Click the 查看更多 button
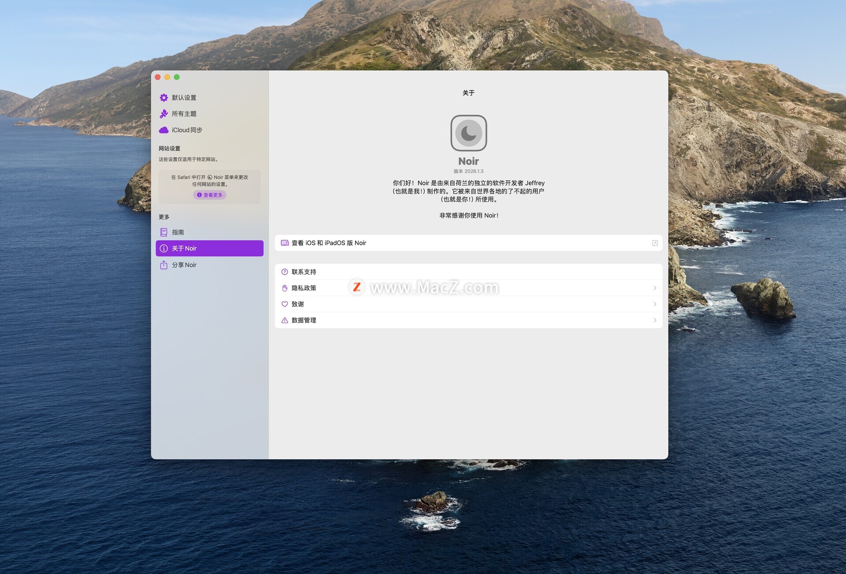The height and width of the screenshot is (574, 846). click(210, 195)
